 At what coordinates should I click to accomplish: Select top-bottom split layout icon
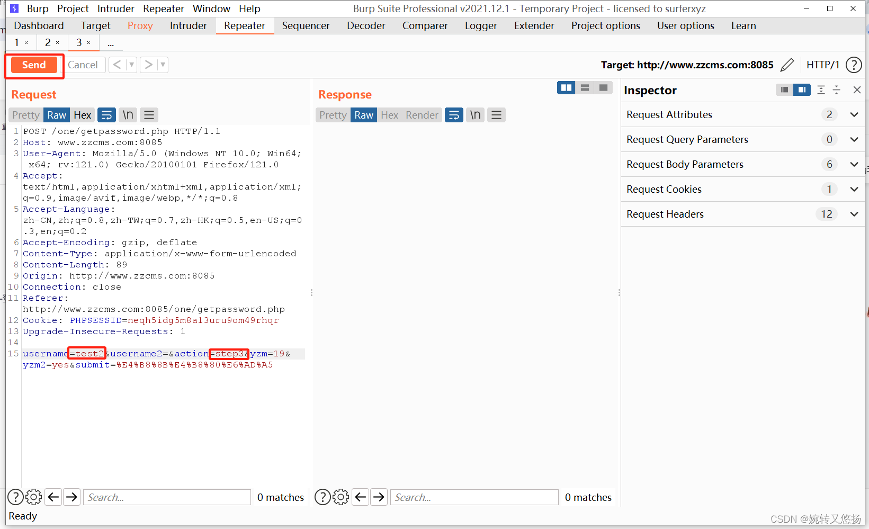coord(585,88)
